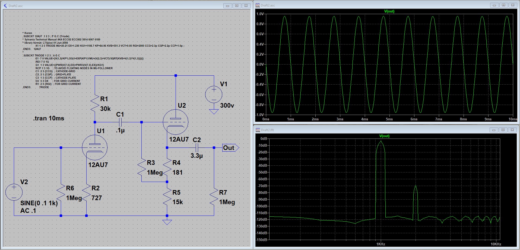Click V(out) trace label in waveform window

[x=389, y=11]
